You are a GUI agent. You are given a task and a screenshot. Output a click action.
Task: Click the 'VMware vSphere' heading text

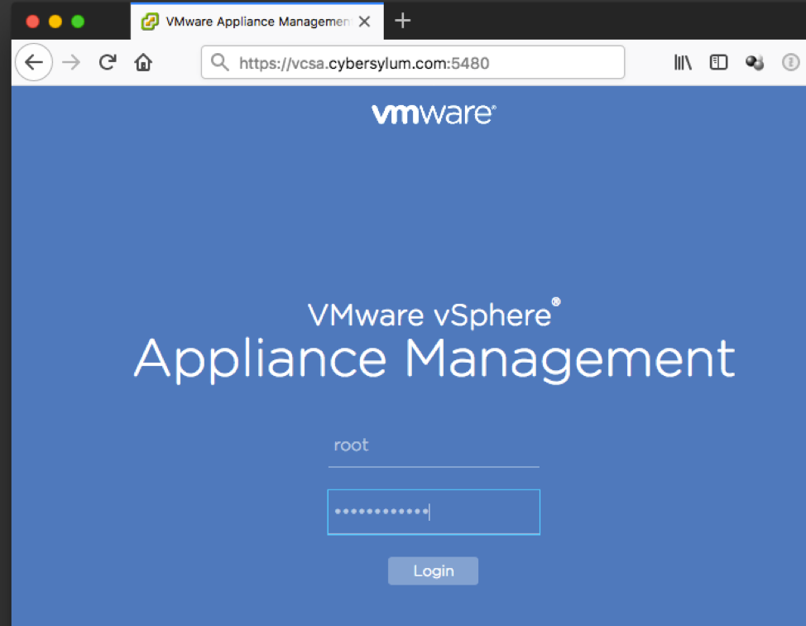point(434,315)
